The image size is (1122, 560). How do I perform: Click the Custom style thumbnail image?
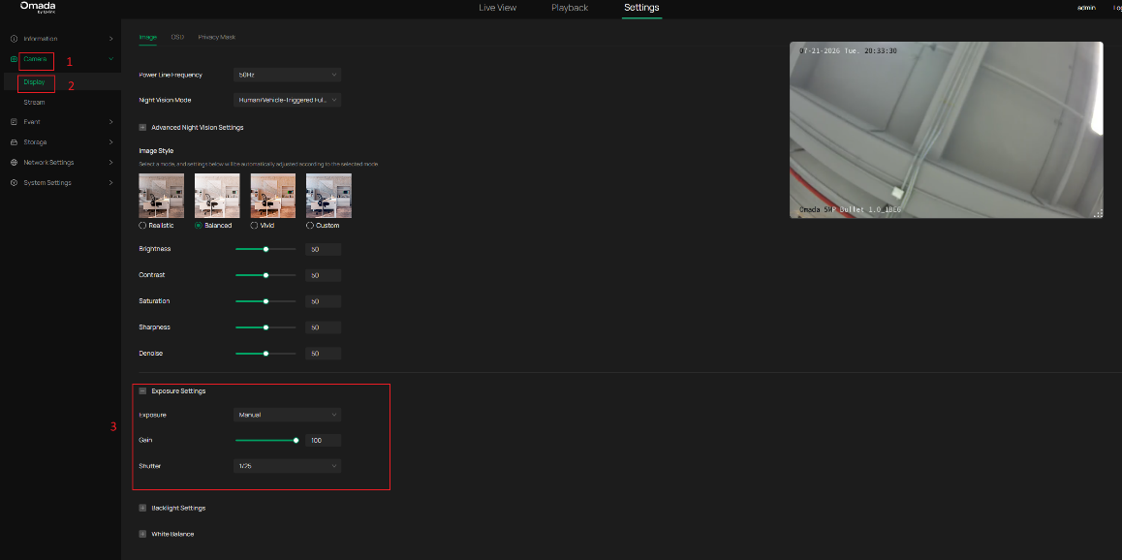(x=328, y=196)
